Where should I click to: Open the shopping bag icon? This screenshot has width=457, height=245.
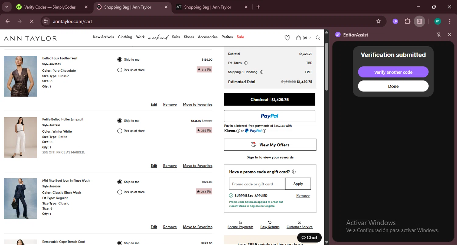click(299, 38)
